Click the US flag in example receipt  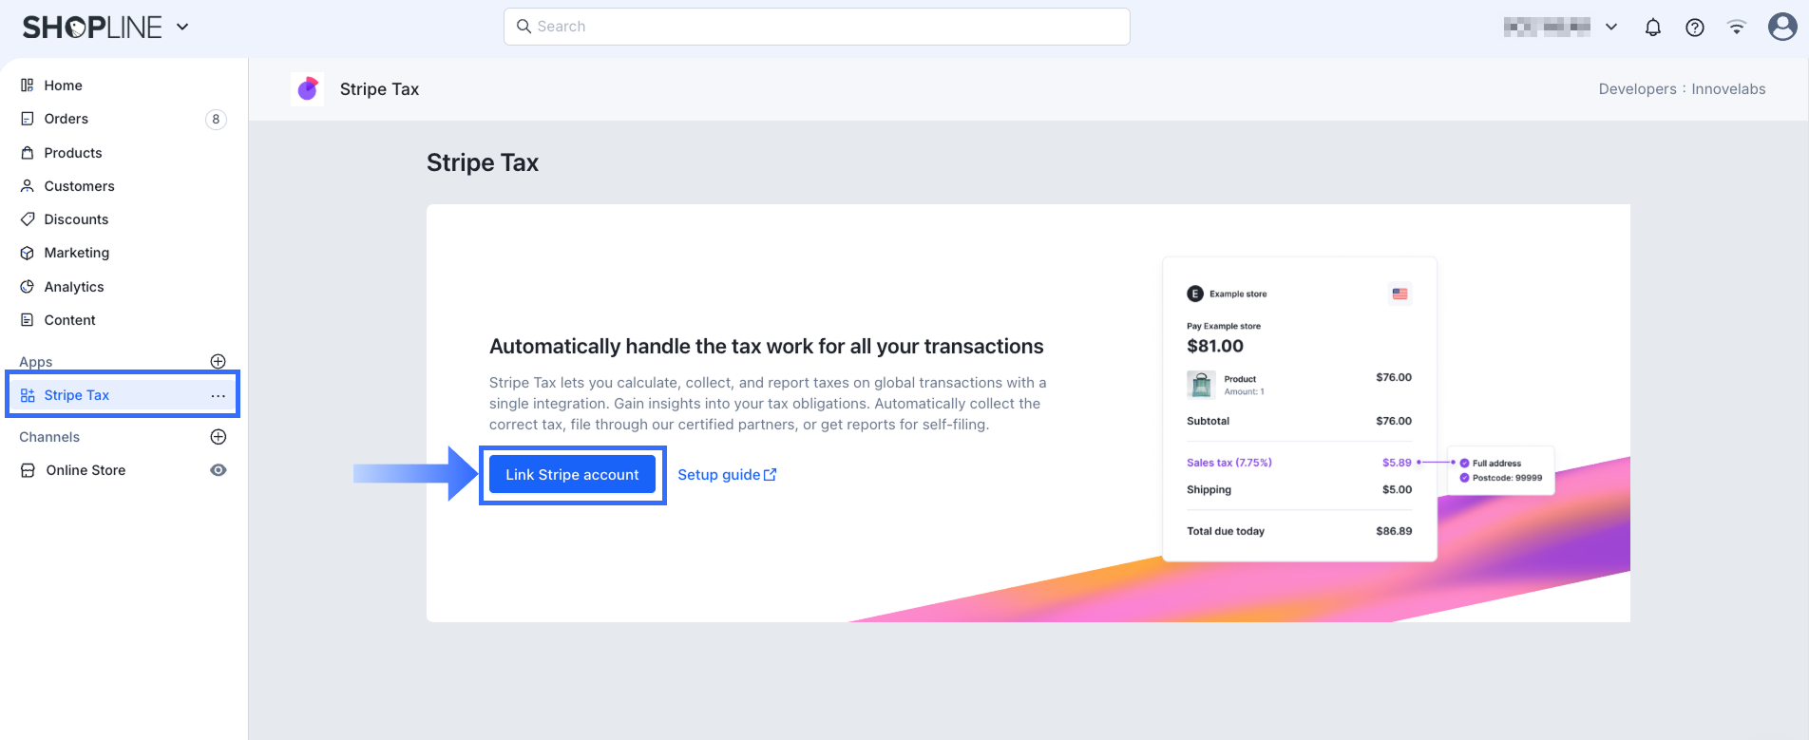point(1400,294)
